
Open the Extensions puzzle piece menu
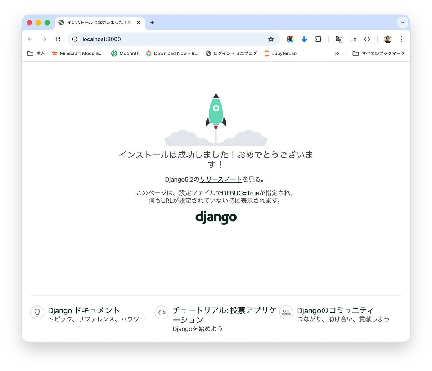click(318, 39)
